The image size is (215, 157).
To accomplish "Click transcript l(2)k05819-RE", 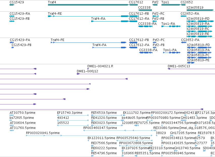I will tap(200, 36).
